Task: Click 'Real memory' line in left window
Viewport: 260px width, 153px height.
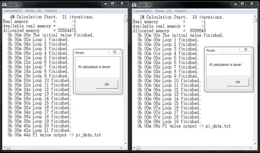Action: point(40,21)
